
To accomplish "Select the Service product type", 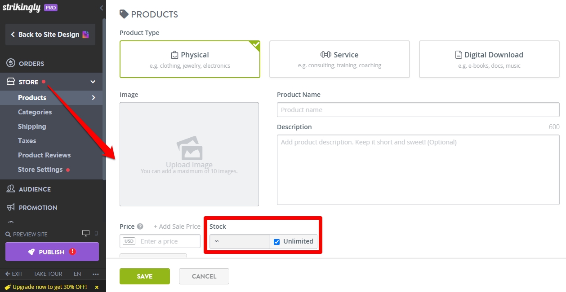I will [339, 59].
